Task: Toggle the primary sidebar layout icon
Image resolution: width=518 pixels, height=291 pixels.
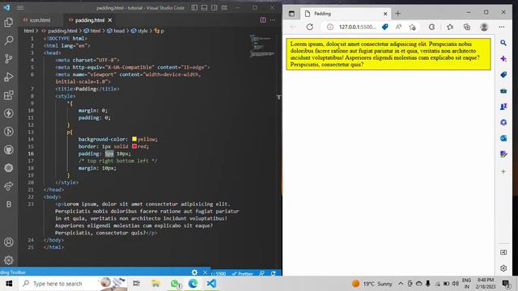Action: coord(194,7)
